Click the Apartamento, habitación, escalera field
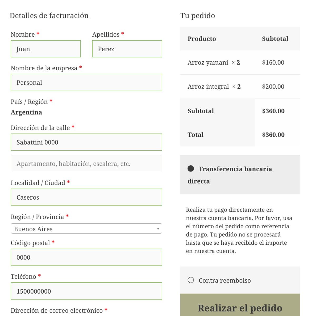Screen dimensions: 316x316 click(86, 164)
